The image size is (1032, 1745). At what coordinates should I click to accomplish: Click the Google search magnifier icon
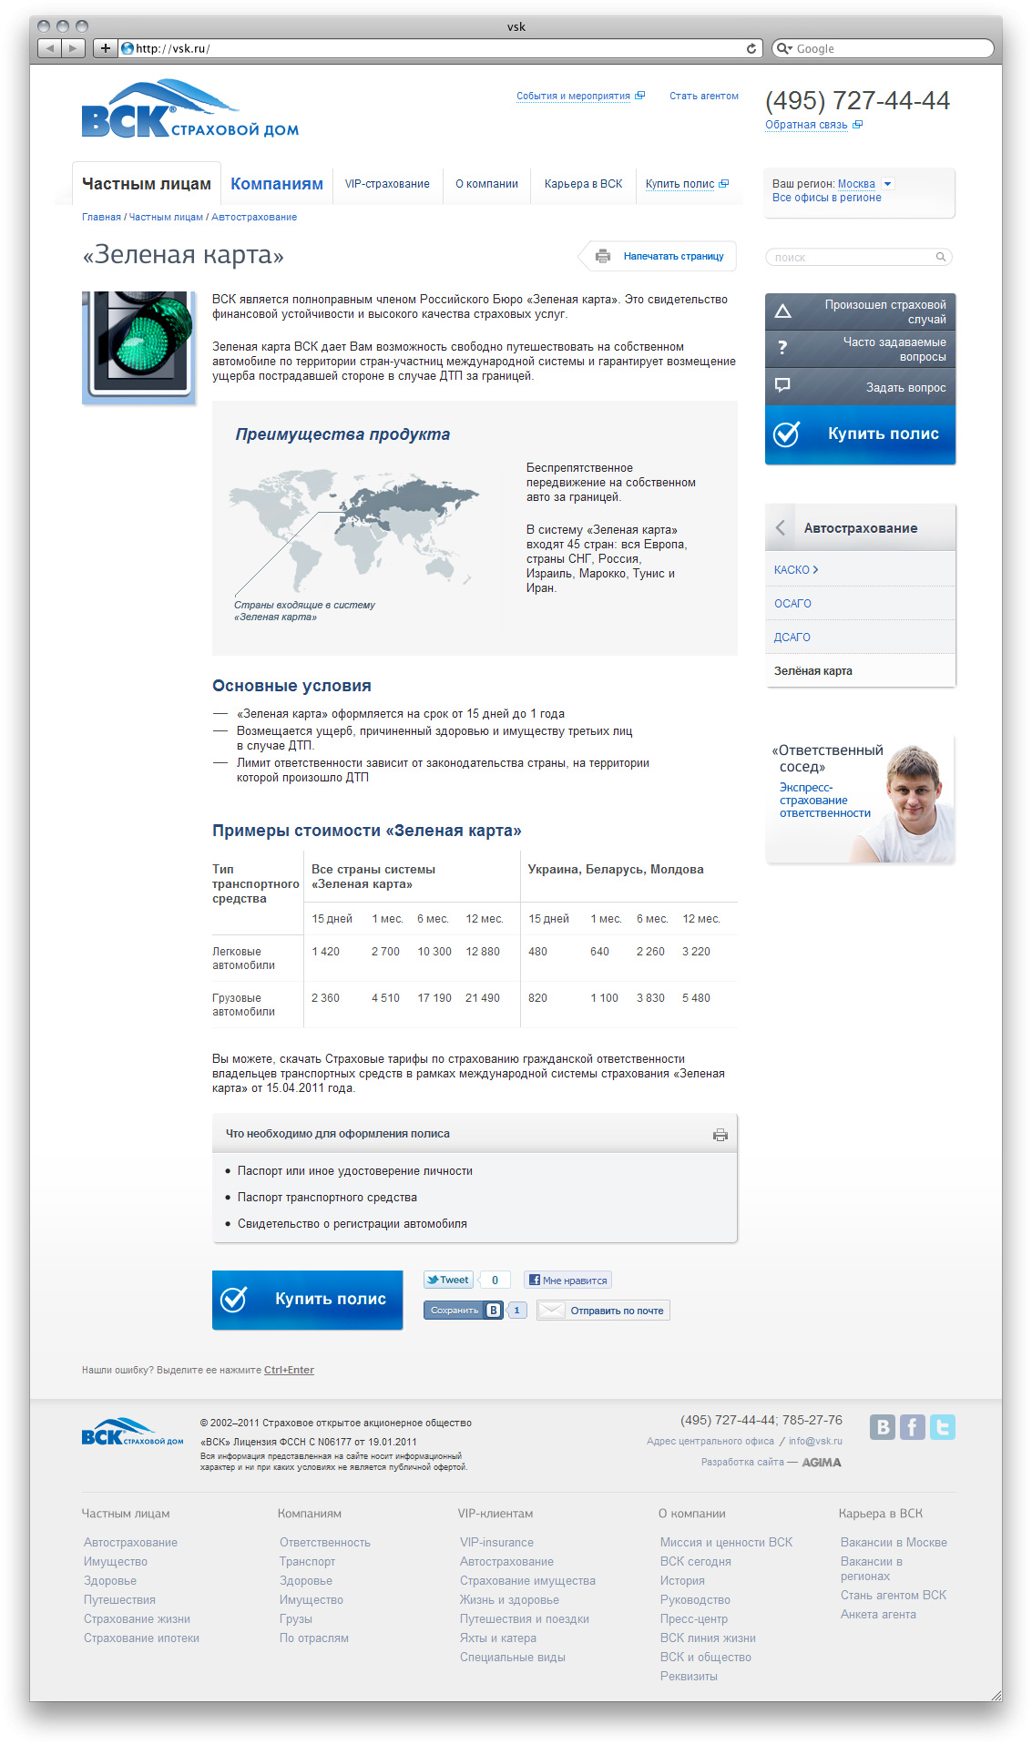[x=782, y=48]
